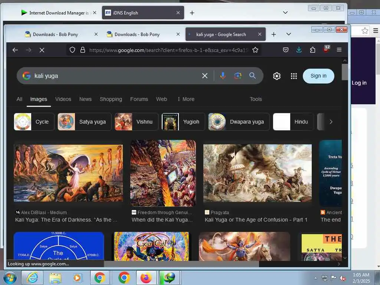Open Internet Download Manager taskbar icon

point(169,278)
